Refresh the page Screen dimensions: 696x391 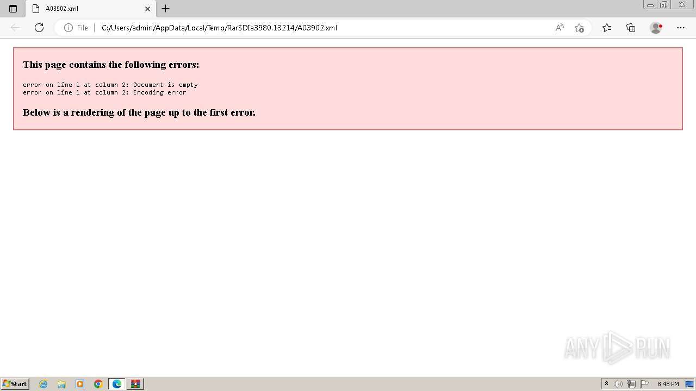[39, 28]
